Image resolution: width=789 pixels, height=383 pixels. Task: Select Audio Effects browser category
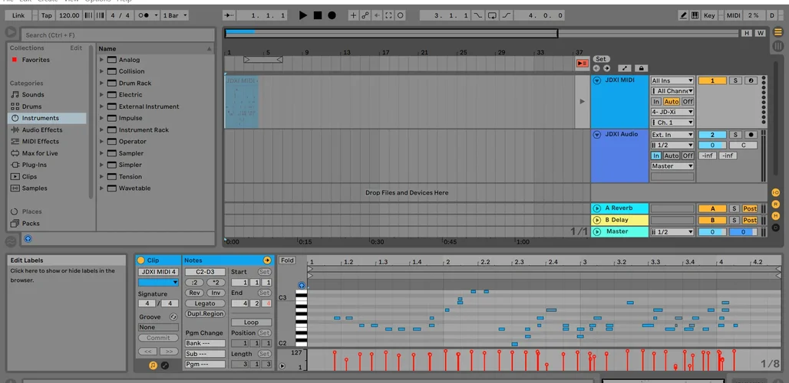coord(42,130)
